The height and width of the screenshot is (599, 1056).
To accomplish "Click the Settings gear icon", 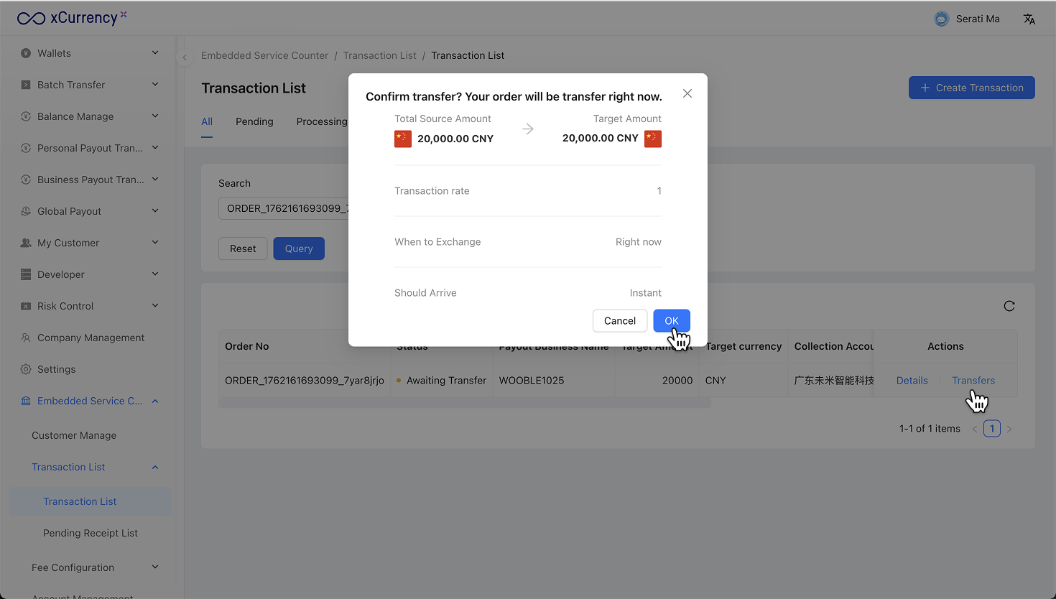I will (26, 369).
